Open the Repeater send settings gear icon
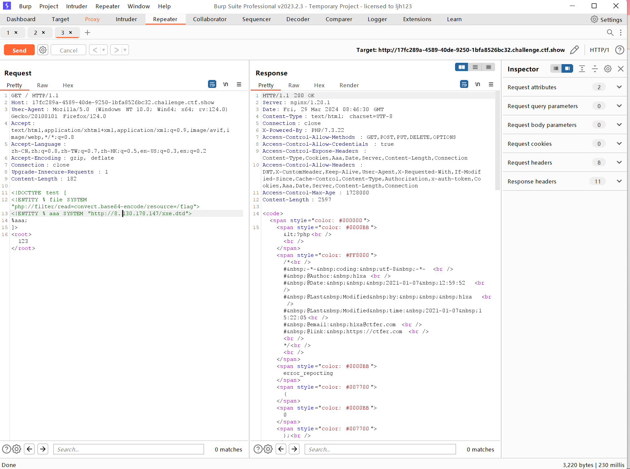The width and height of the screenshot is (630, 469). tap(43, 50)
